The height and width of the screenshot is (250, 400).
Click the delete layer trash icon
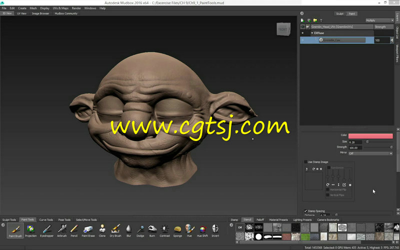pos(321,20)
